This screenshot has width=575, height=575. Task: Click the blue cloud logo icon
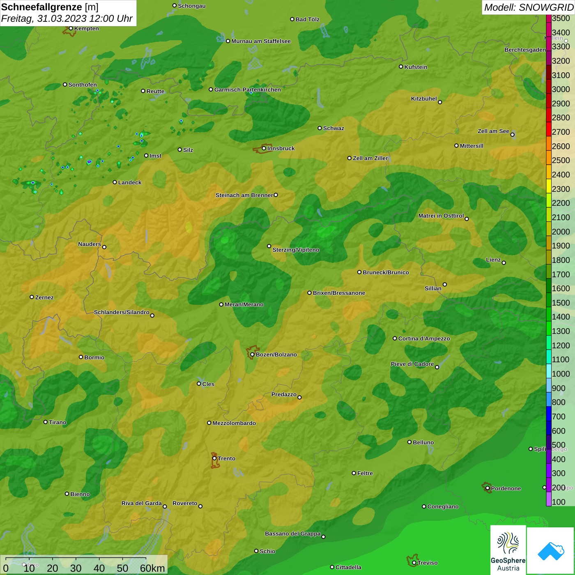pyautogui.click(x=551, y=551)
